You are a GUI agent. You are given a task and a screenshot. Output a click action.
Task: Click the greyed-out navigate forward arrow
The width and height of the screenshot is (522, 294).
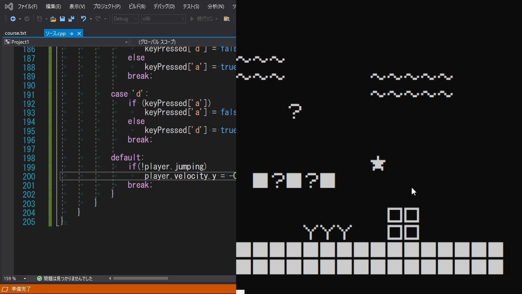coord(27,19)
